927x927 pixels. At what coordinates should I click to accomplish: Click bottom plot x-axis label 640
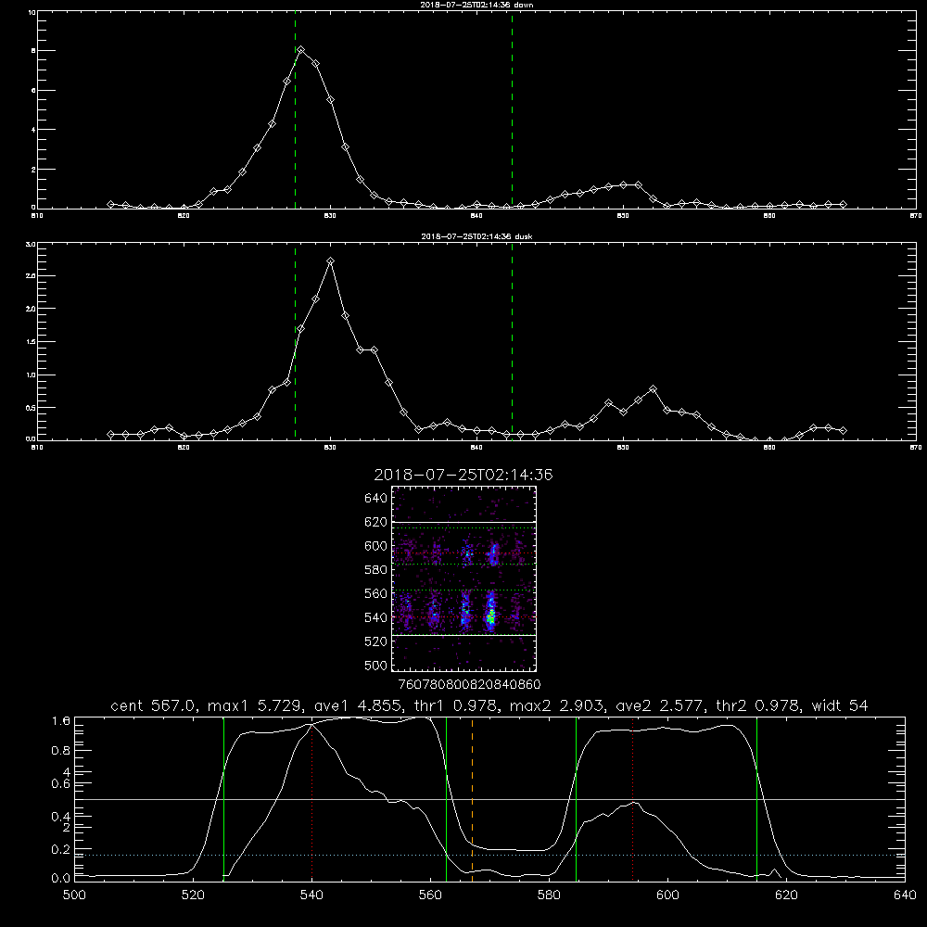(x=905, y=895)
